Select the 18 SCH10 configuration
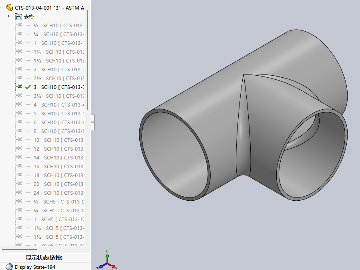Screen dimensions: 360x270 (59, 175)
